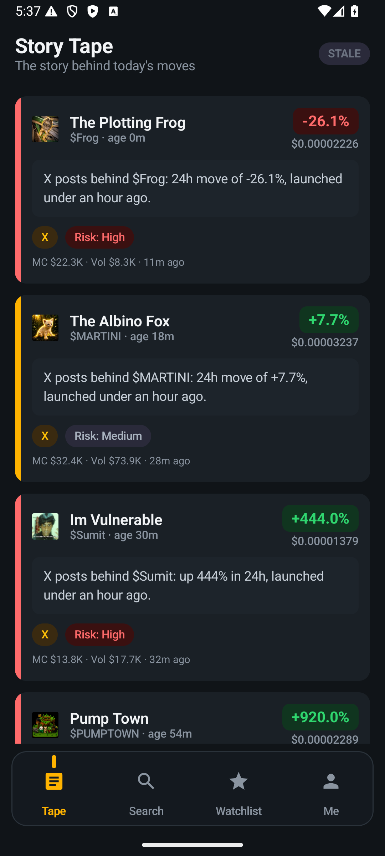Select the Tape tab icon

click(x=54, y=781)
